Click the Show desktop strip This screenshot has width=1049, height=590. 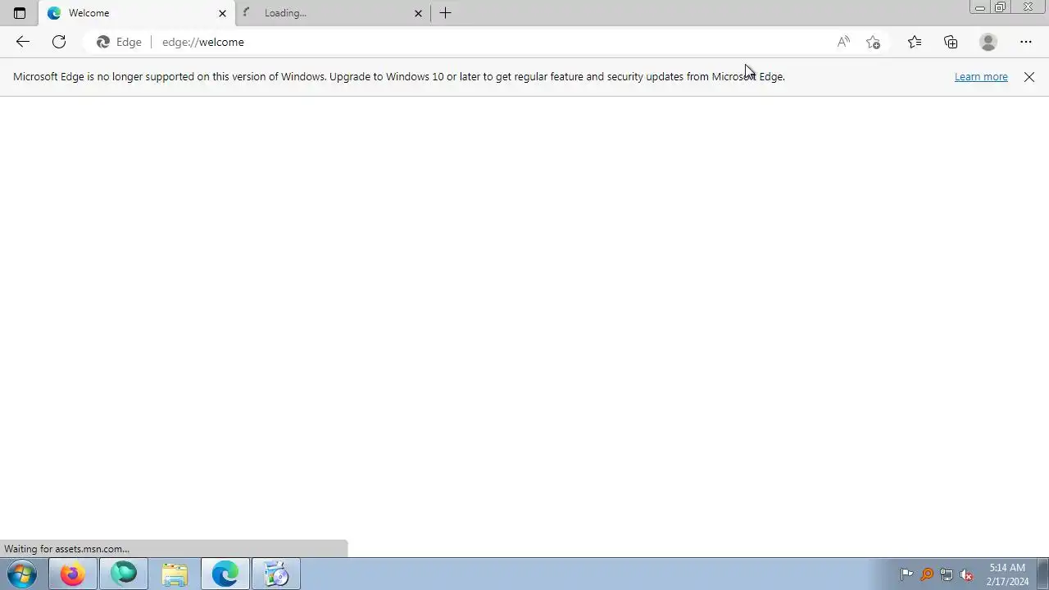(1042, 574)
